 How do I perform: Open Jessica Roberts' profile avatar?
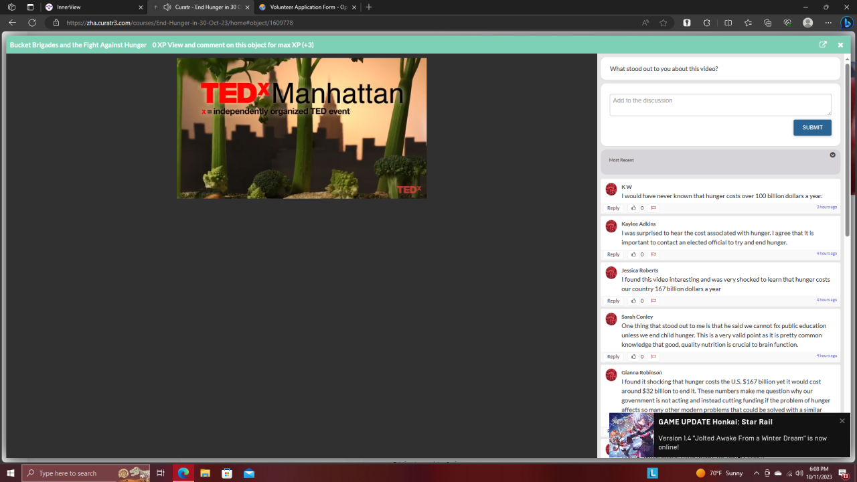pyautogui.click(x=611, y=272)
